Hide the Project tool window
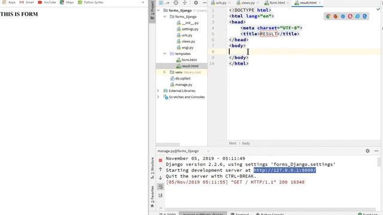Viewport: 383px width, 215px height. point(205,2)
